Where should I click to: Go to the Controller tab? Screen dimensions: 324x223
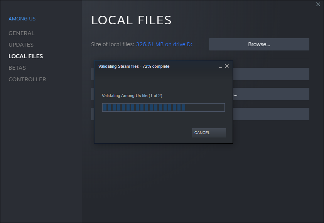pyautogui.click(x=27, y=79)
